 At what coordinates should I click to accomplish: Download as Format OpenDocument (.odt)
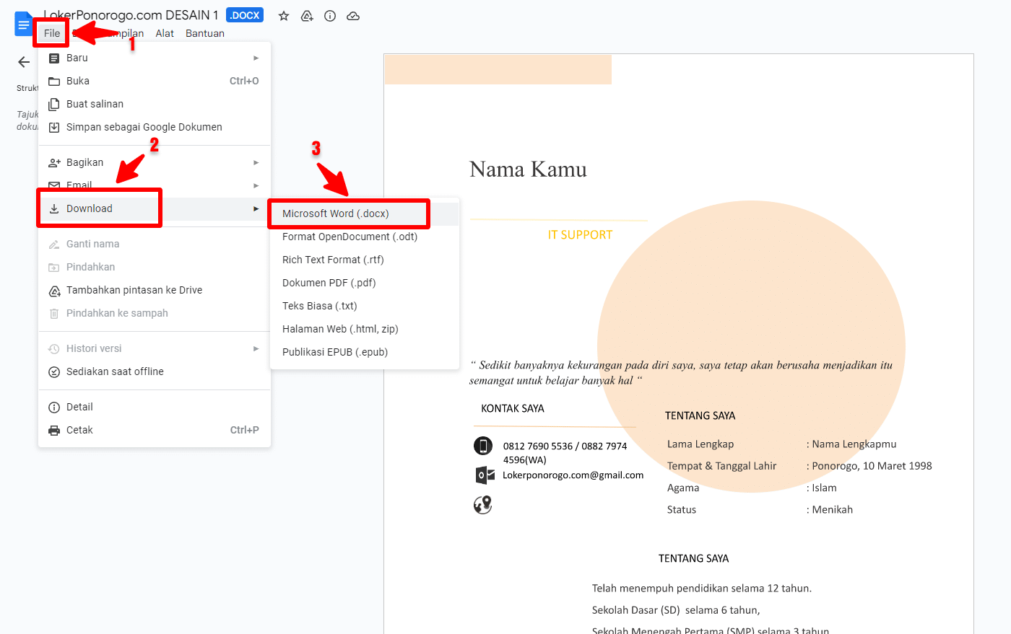[365, 237]
